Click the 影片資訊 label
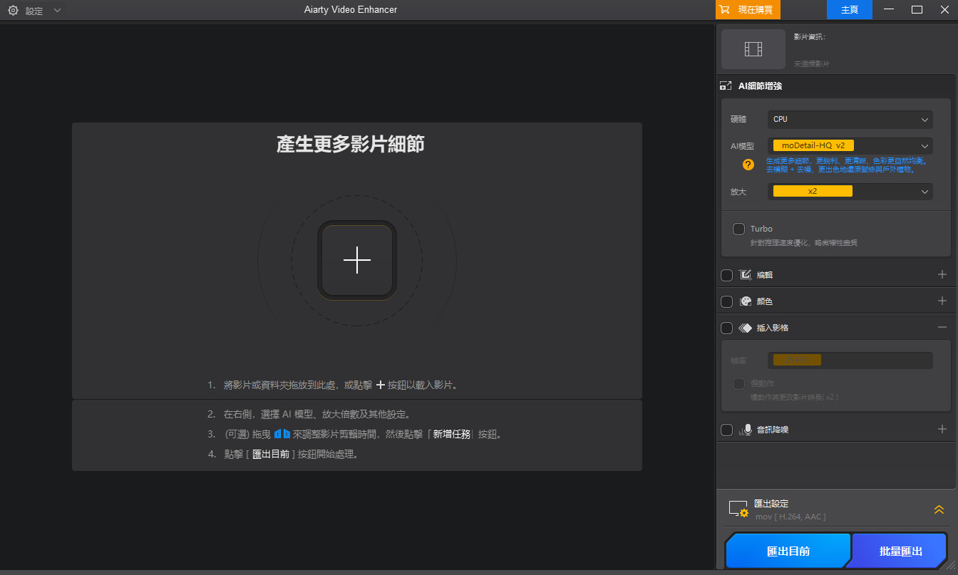 810,36
